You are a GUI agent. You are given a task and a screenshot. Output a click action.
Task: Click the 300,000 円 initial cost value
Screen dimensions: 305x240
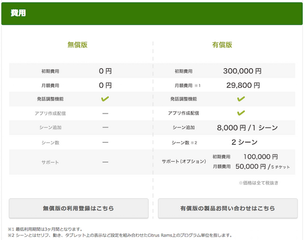241,71
